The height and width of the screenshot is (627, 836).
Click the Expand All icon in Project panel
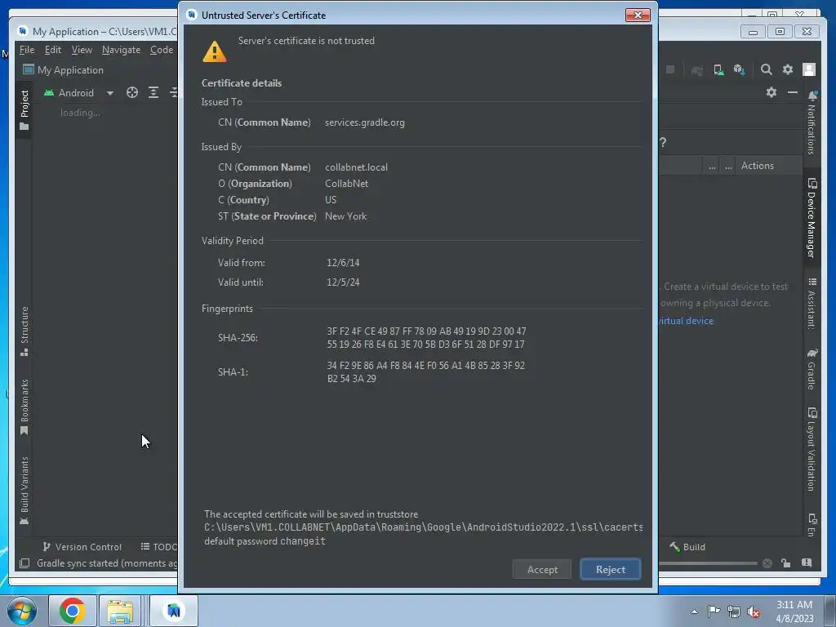click(x=153, y=93)
